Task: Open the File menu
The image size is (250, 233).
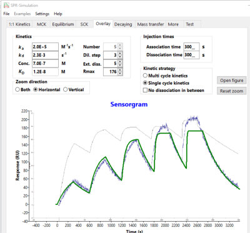Action: pyautogui.click(x=6, y=14)
